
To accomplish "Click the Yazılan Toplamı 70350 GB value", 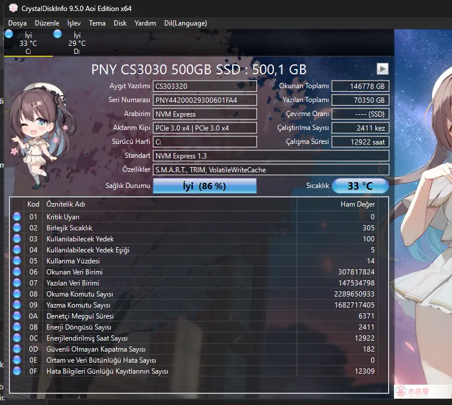I will pos(360,100).
